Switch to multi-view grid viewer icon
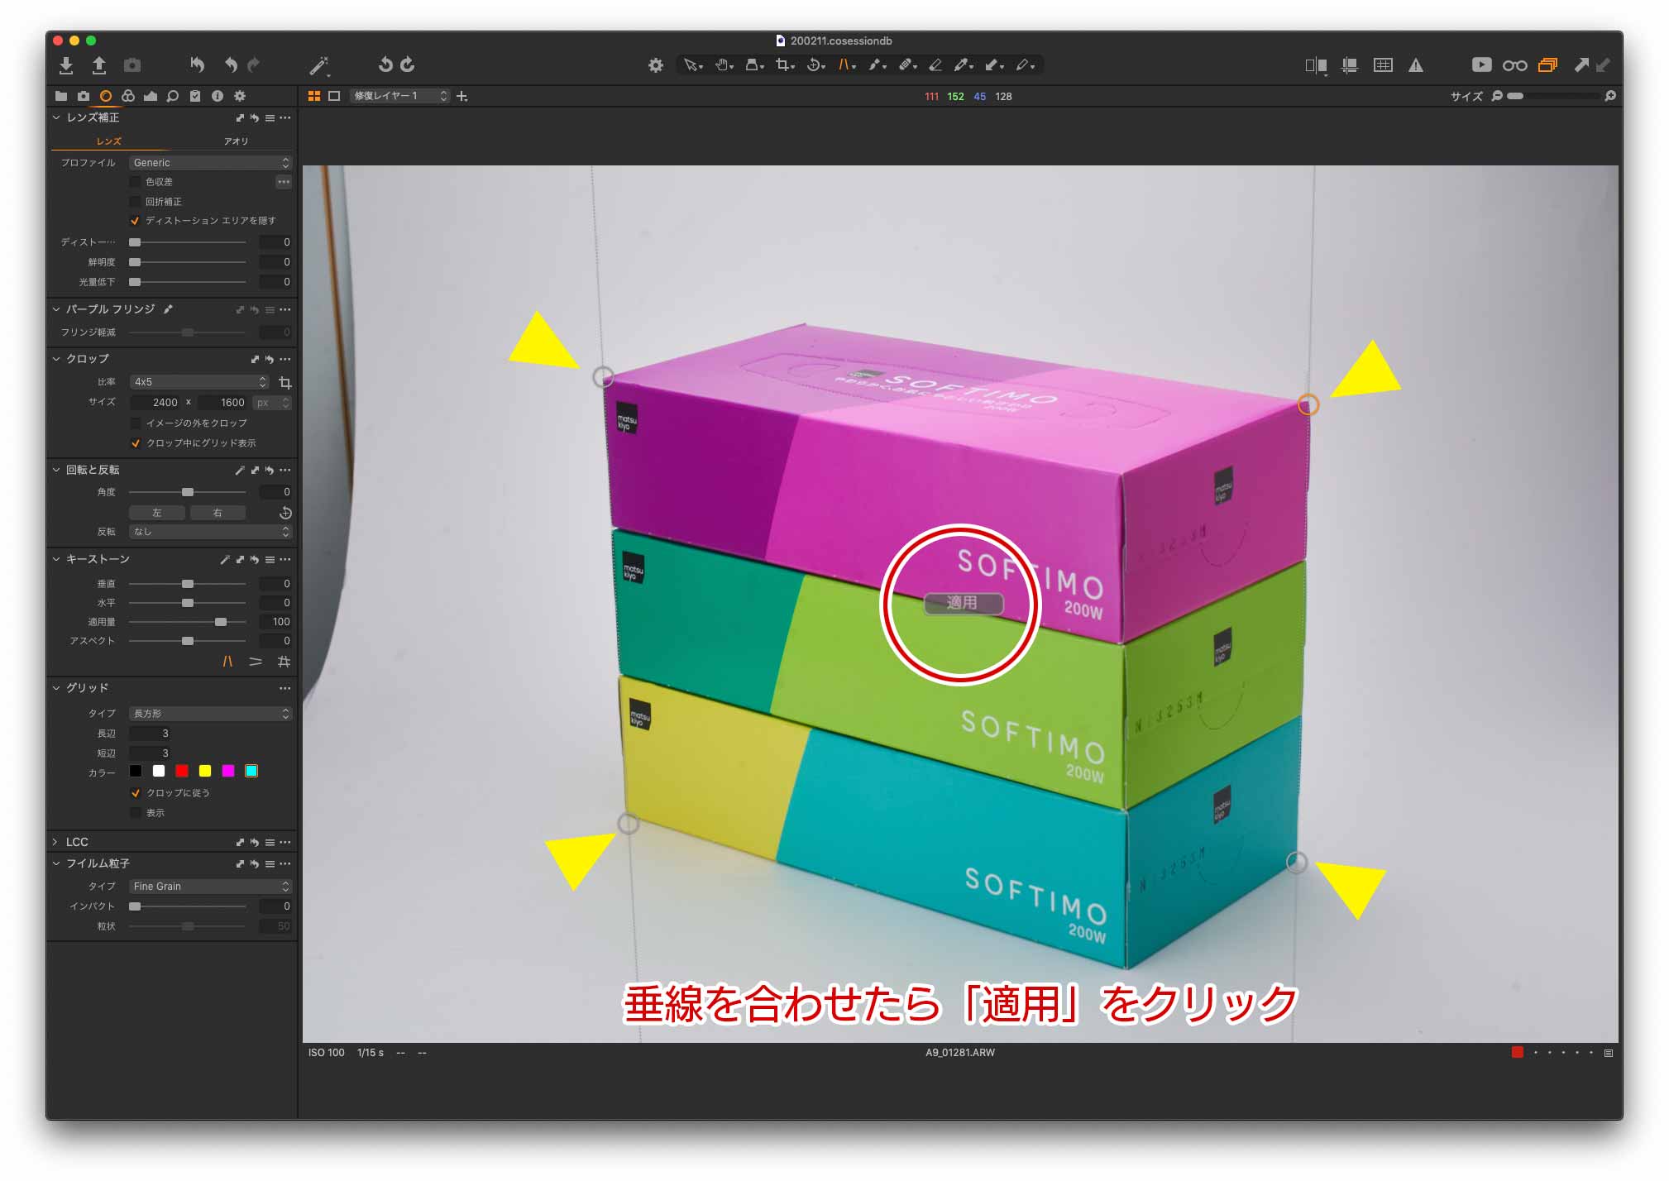Image resolution: width=1669 pixels, height=1181 pixels. point(314,96)
